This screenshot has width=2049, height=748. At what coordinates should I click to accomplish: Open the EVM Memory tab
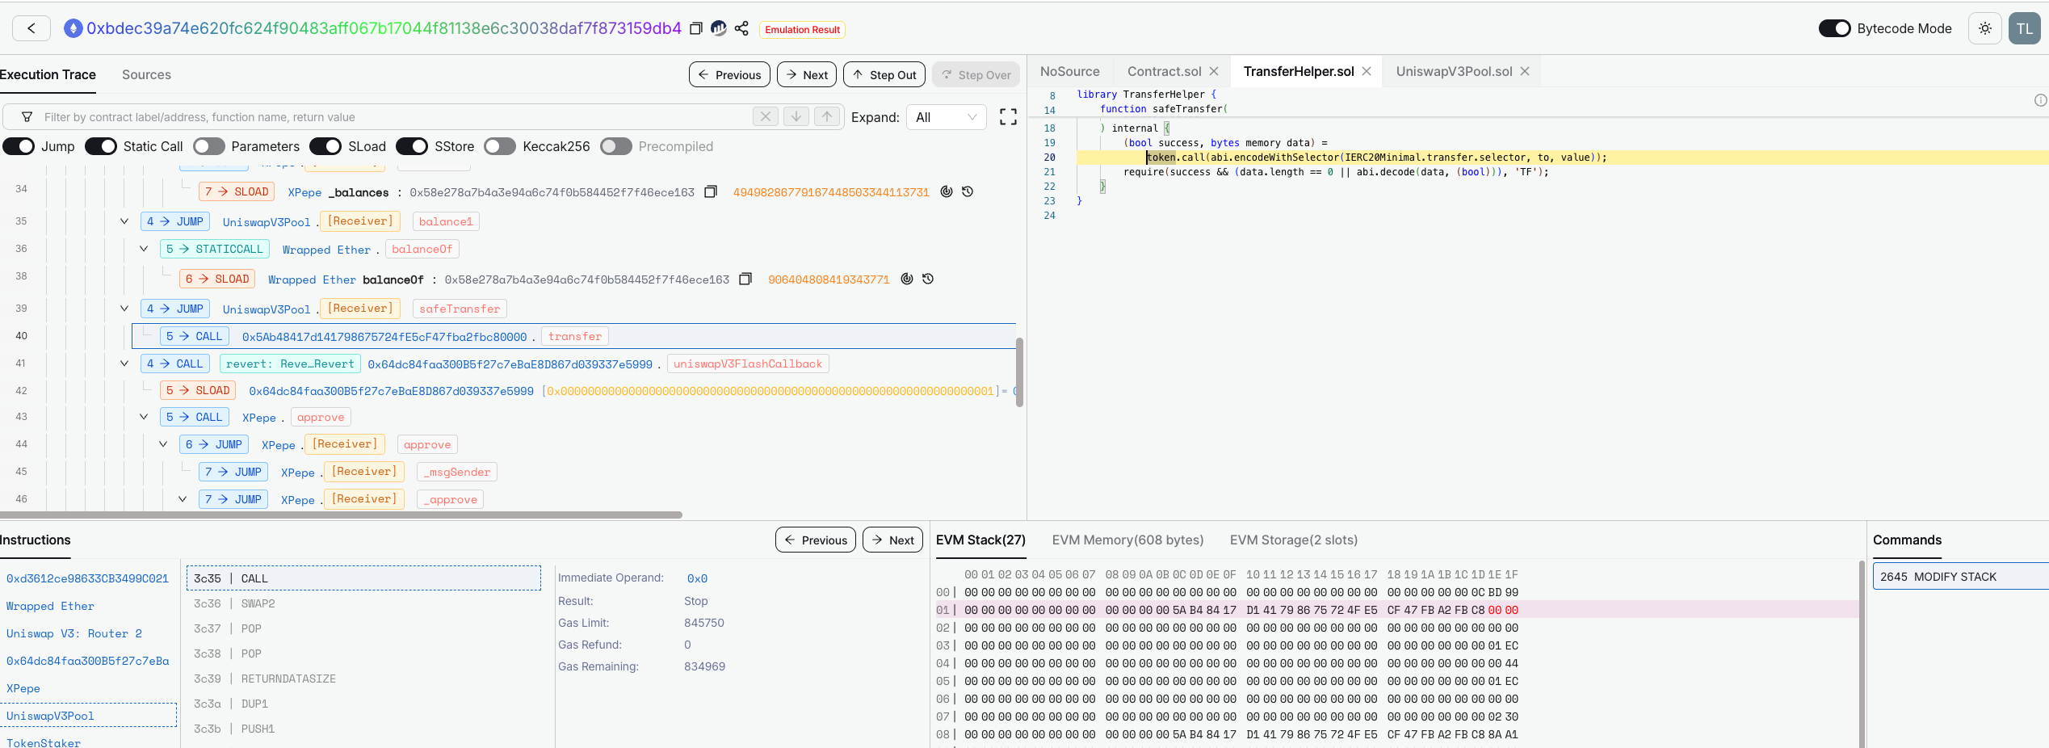[1127, 540]
